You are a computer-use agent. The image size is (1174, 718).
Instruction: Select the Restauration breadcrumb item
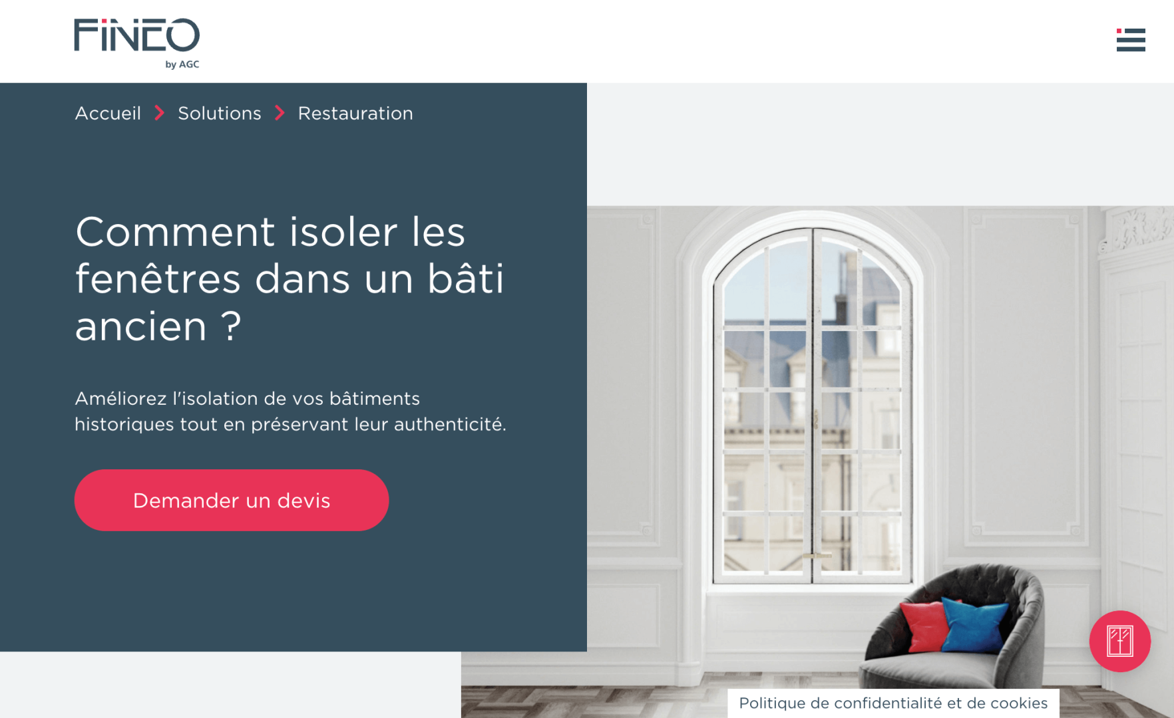(x=355, y=113)
